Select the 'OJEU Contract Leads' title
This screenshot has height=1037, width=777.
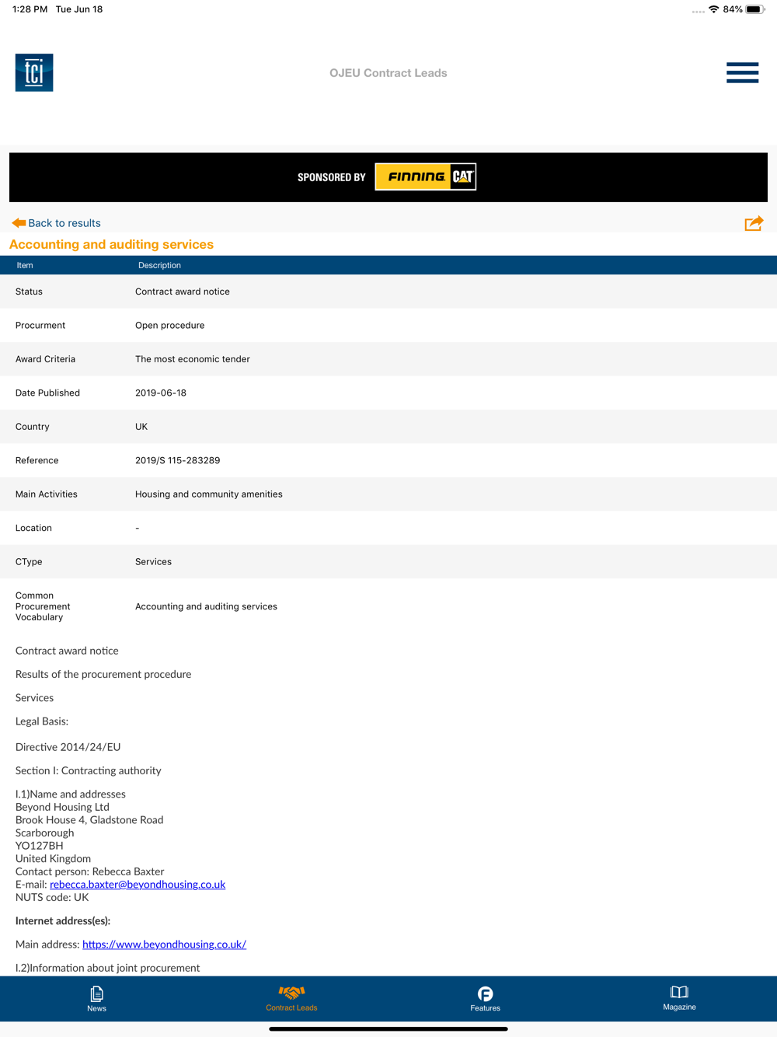(388, 73)
